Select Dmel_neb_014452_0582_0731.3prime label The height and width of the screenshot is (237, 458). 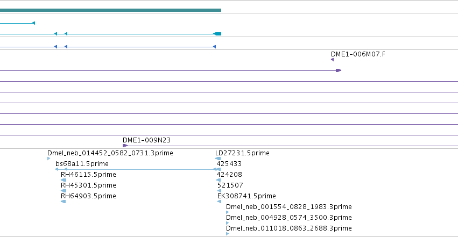click(110, 153)
